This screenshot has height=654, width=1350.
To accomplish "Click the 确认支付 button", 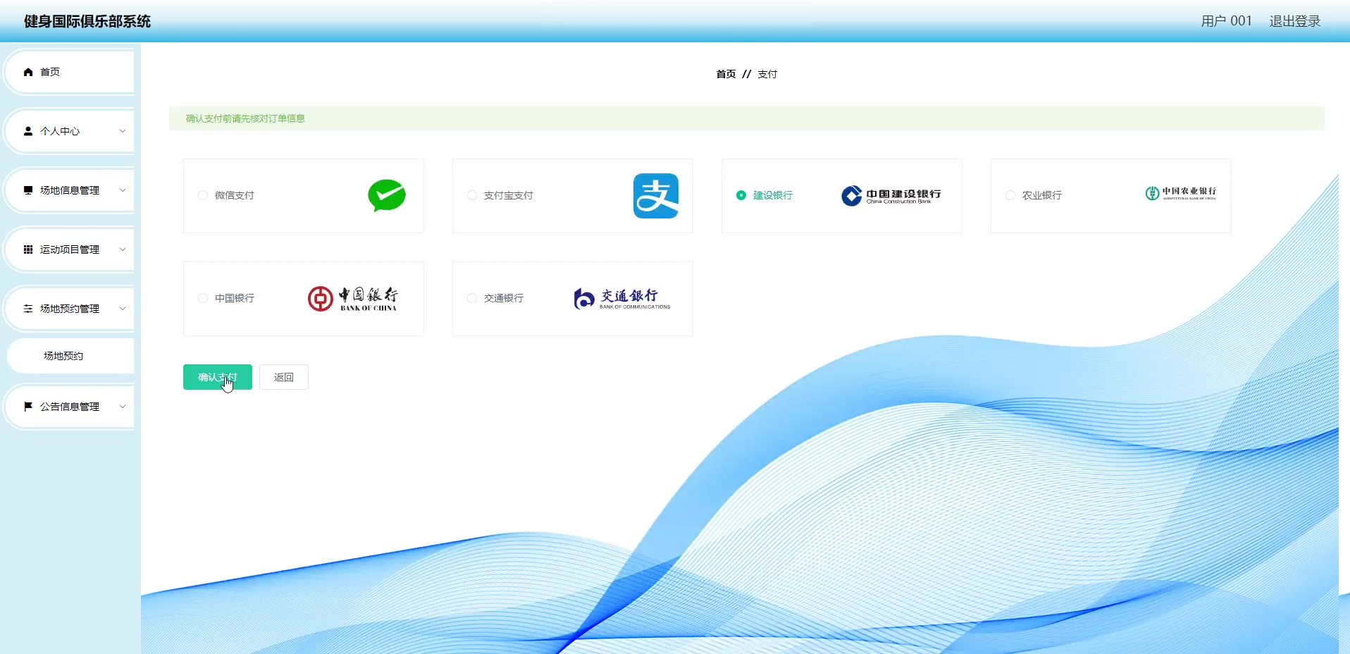I will [x=218, y=377].
